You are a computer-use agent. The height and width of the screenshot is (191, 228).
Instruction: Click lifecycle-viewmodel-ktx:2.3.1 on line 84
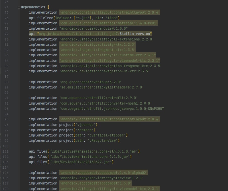[110, 61]
